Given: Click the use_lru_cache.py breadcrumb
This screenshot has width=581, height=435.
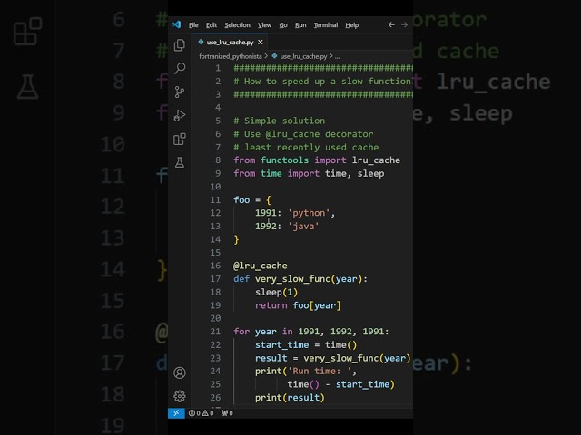Looking at the screenshot, I should (303, 56).
